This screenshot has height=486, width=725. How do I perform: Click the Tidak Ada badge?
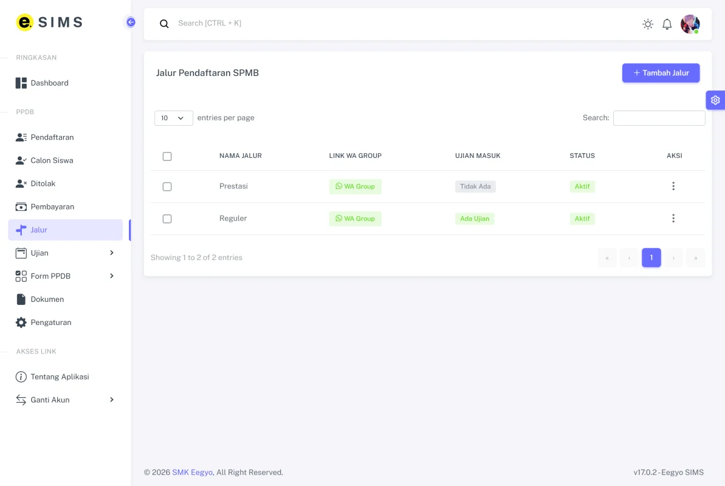(475, 187)
